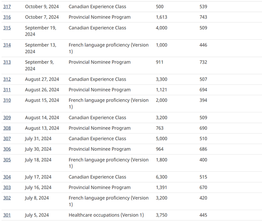262x221 pixels.
Task: Open draw number 303 link
Action: 7,187
